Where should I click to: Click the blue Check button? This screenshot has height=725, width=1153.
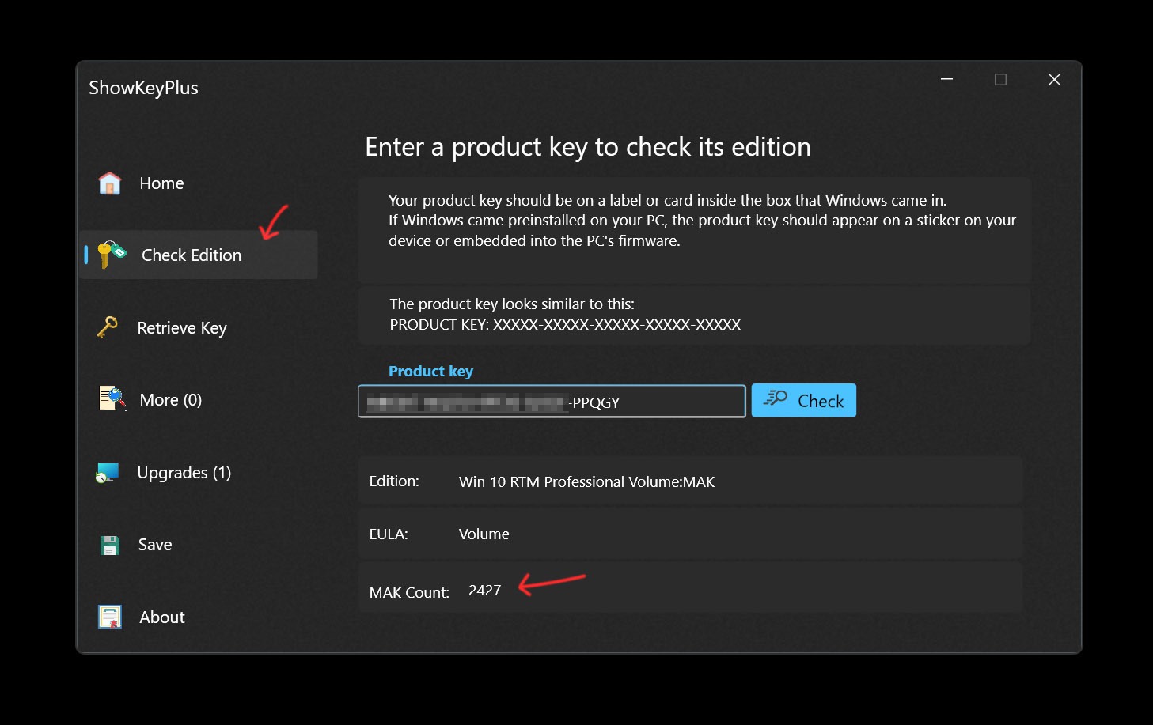click(x=804, y=400)
